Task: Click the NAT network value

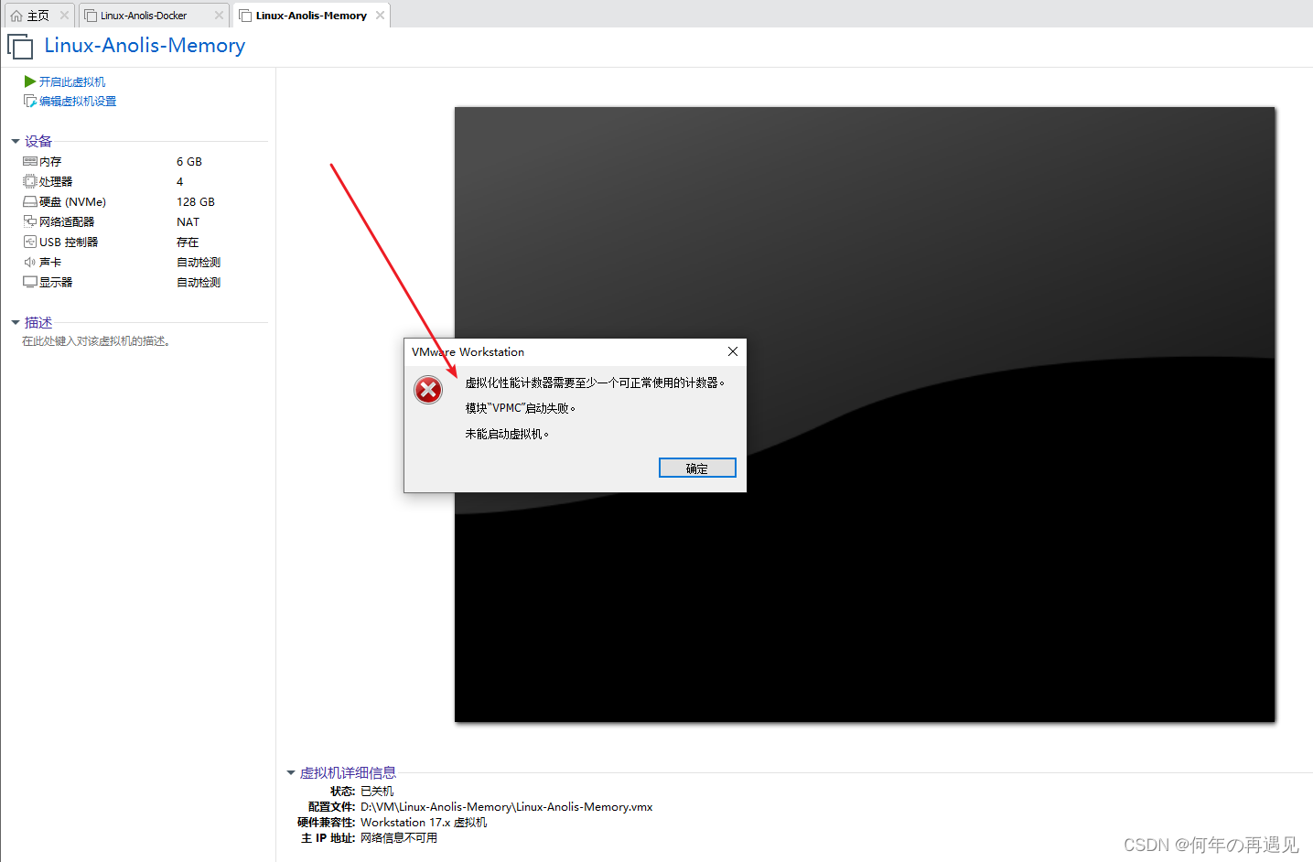Action: click(x=188, y=221)
